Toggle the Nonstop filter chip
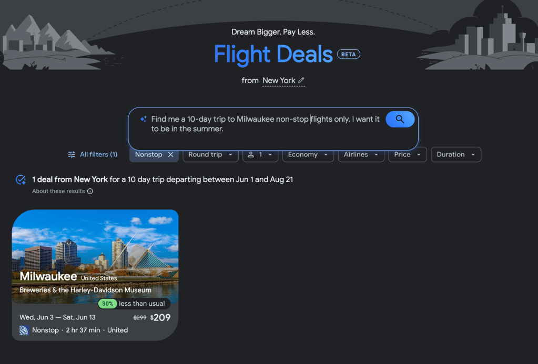This screenshot has width=538, height=364. pos(148,155)
